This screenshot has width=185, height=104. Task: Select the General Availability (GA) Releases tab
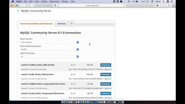click(x=36, y=24)
